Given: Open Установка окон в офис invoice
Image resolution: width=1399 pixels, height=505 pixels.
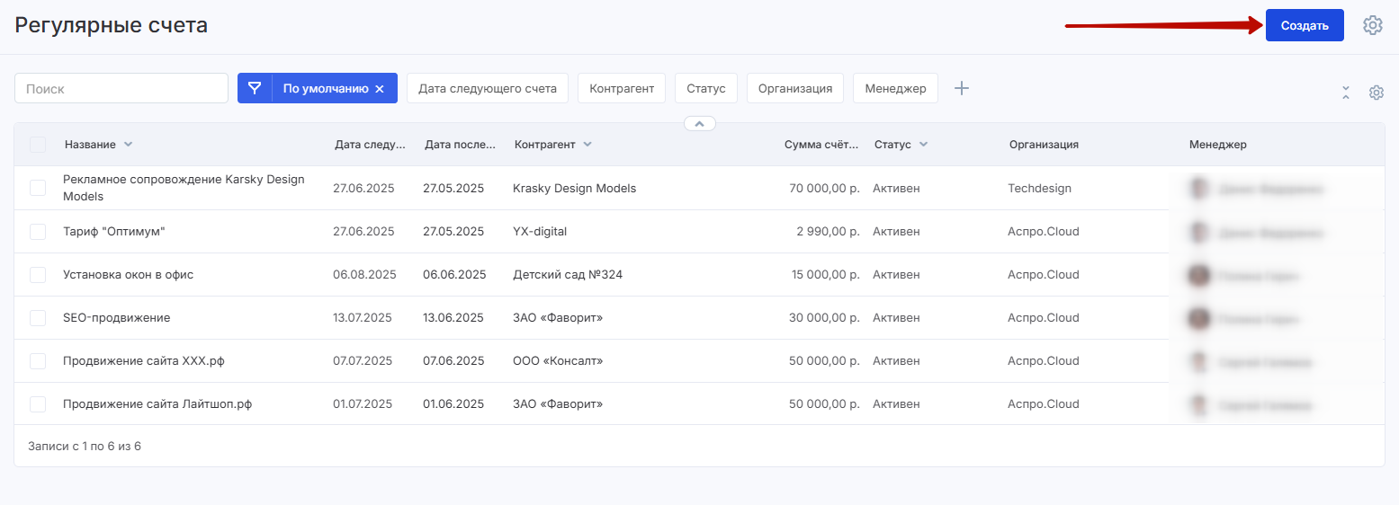Looking at the screenshot, I should point(128,275).
